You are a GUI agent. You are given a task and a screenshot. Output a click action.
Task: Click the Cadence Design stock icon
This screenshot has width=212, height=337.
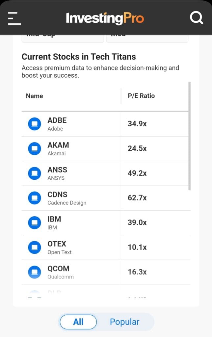click(35, 198)
